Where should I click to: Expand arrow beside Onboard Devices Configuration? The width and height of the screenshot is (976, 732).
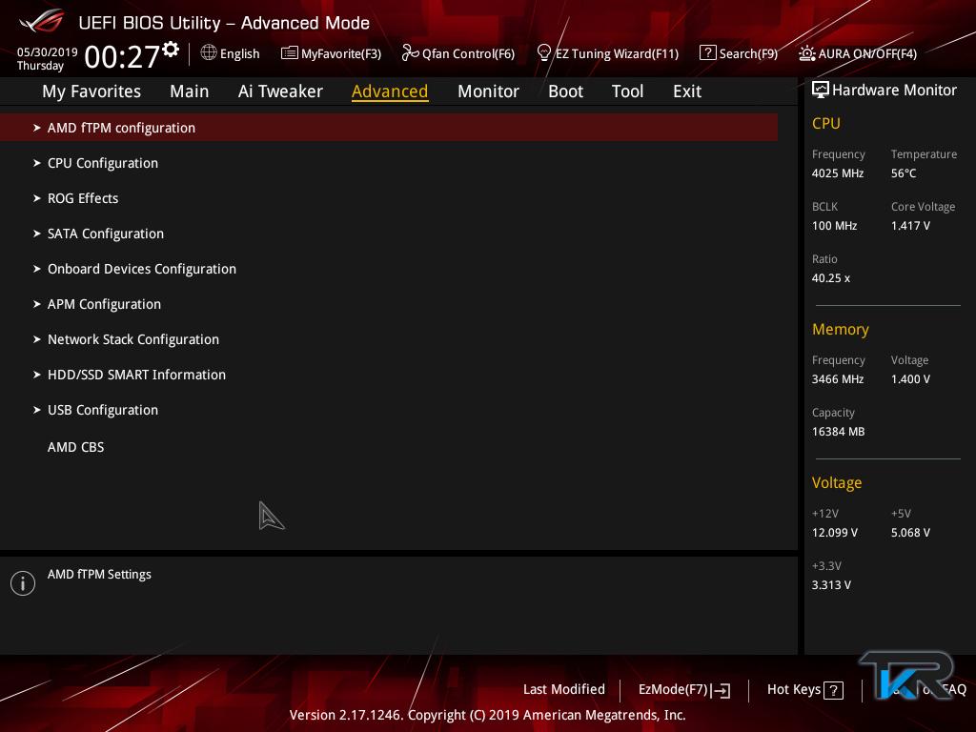[37, 269]
